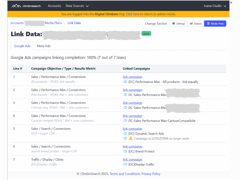Viewport: 240px width, 180px height.
Task: Click the green active status badge
Action: click(x=146, y=34)
